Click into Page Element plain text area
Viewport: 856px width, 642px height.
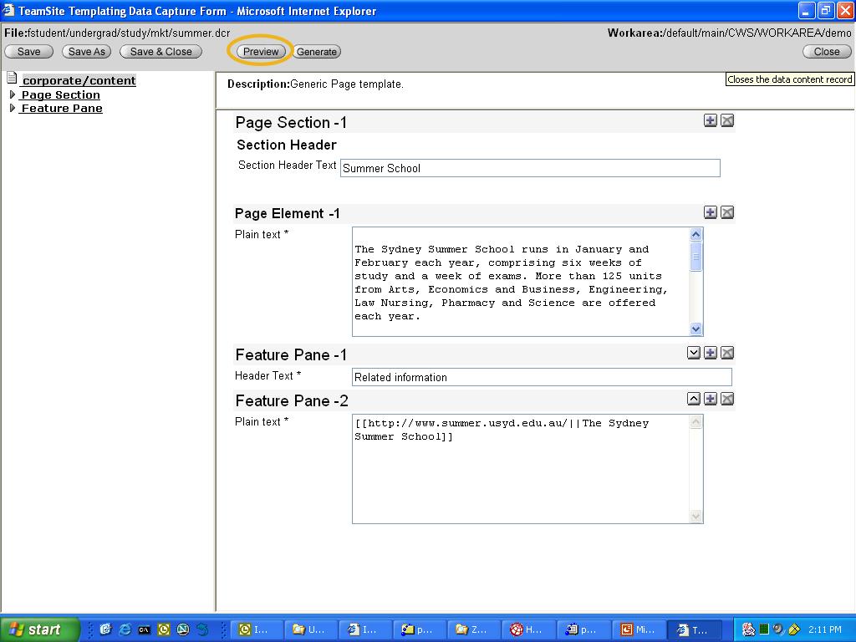522,282
